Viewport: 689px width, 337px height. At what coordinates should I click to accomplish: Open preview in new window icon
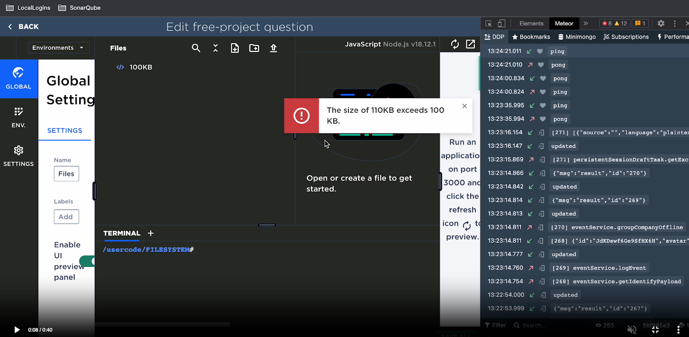click(x=471, y=44)
